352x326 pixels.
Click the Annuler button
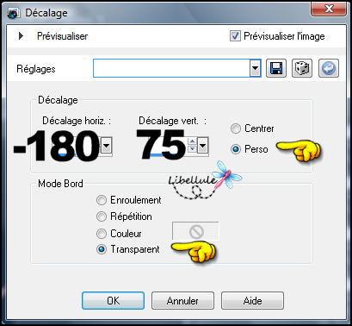182,301
